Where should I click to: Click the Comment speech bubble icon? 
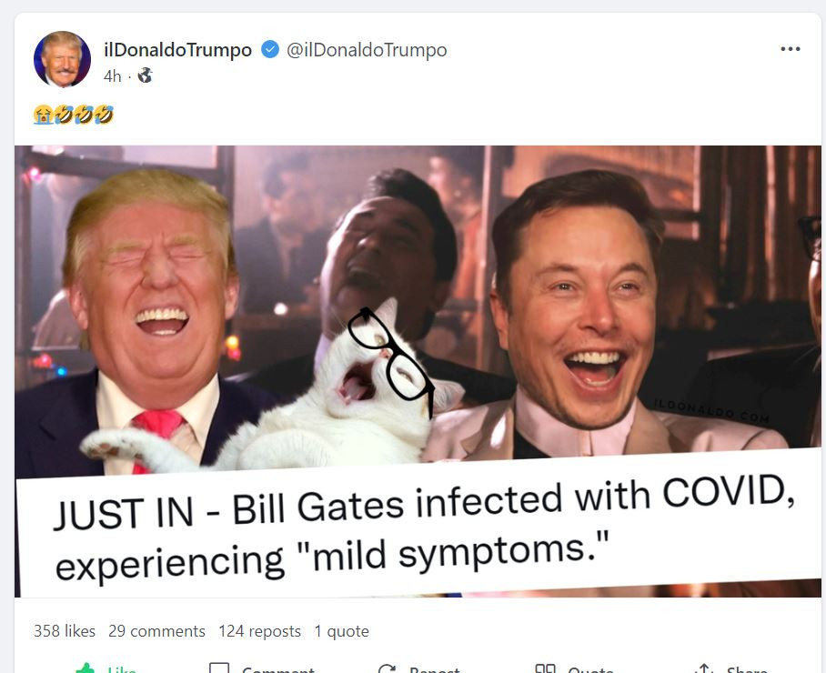click(219, 668)
